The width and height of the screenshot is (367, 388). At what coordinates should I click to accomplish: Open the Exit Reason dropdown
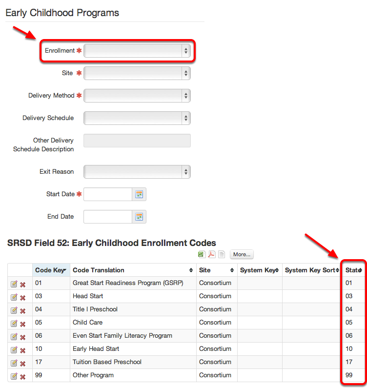[137, 172]
